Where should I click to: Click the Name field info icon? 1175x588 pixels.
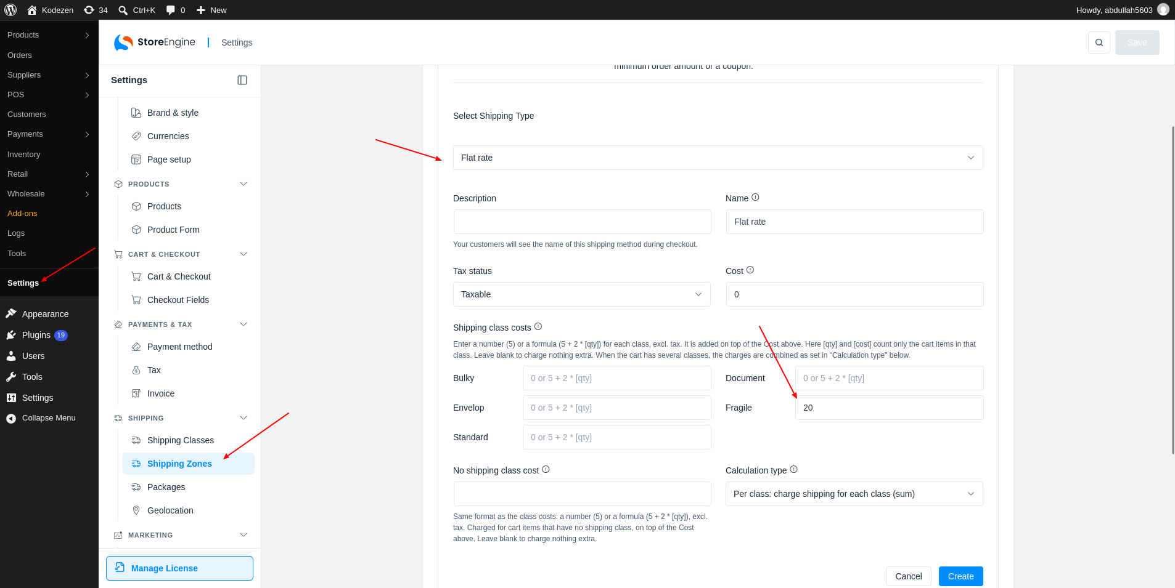(x=755, y=198)
